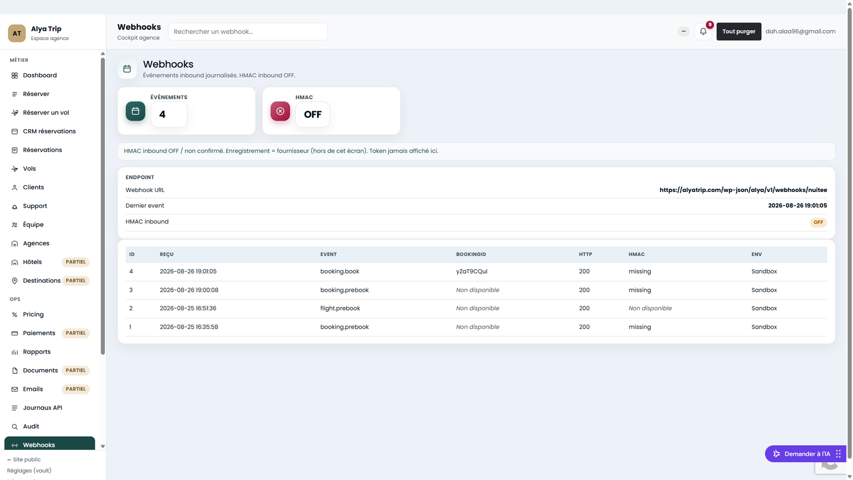
Task: Open Réglages (vault) link
Action: [29, 471]
